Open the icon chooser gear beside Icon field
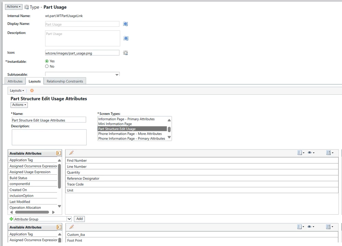Screen dimensions: 342x246 (x=125, y=53)
